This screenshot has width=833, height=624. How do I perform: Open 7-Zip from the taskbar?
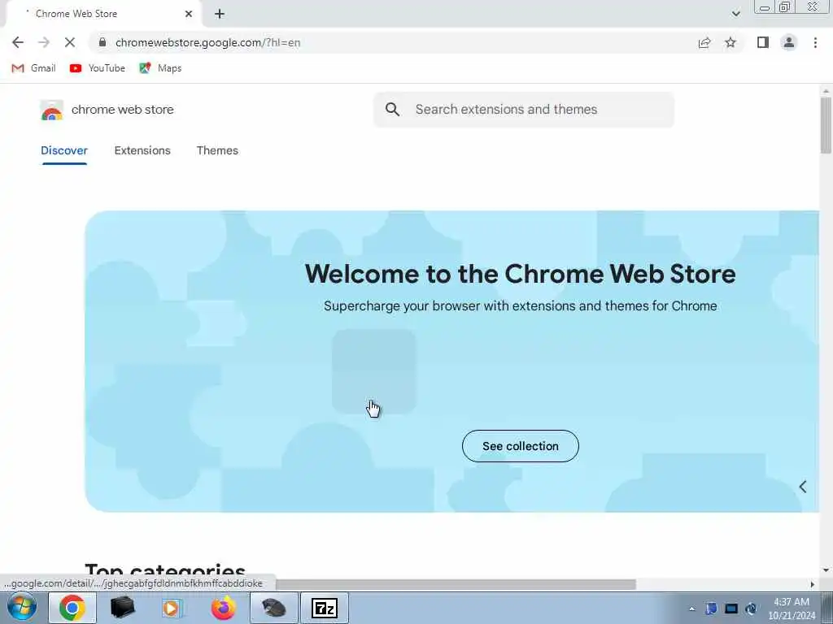pyautogui.click(x=325, y=608)
